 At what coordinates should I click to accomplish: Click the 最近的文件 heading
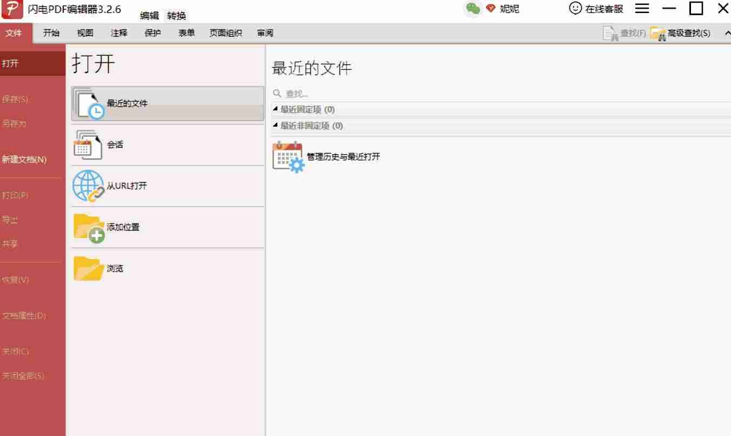pos(311,68)
